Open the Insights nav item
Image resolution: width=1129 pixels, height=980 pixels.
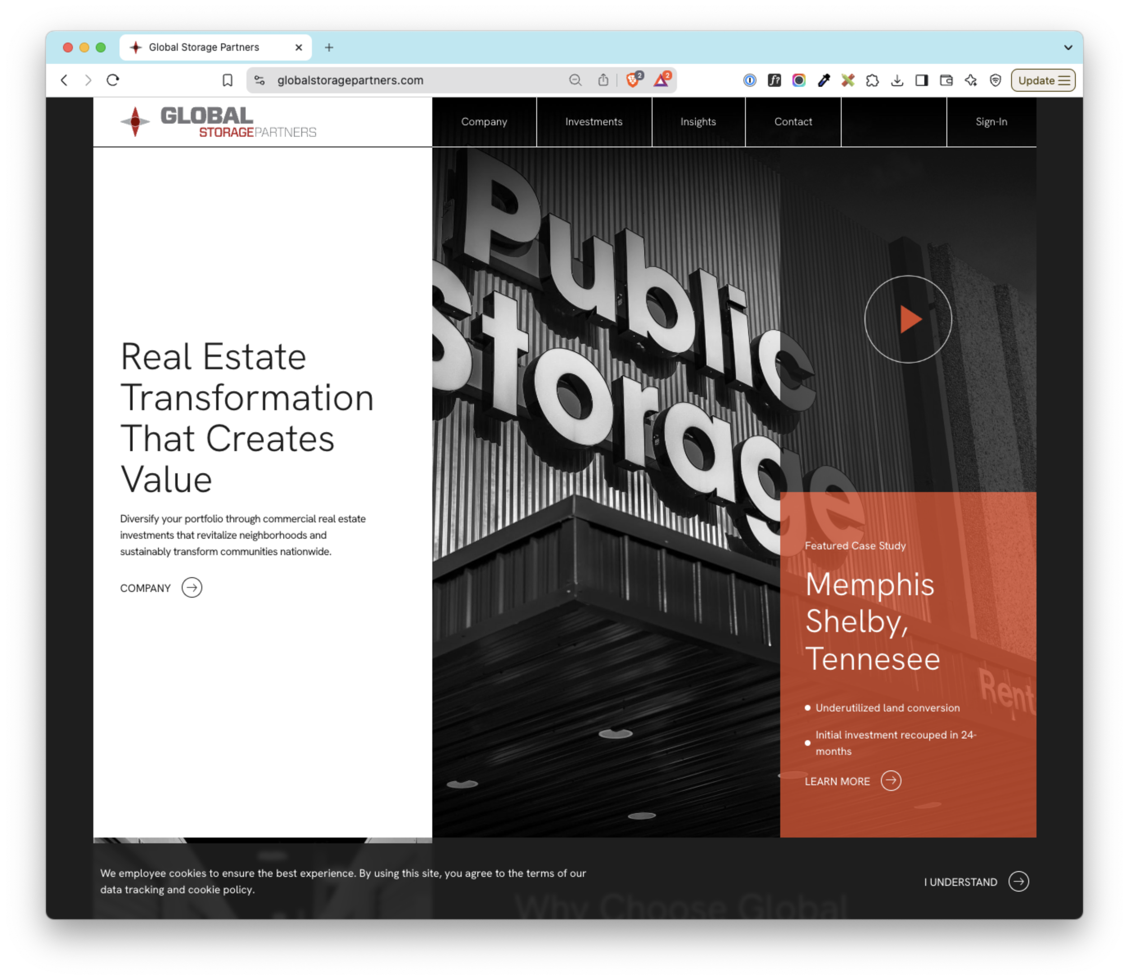[x=698, y=122]
